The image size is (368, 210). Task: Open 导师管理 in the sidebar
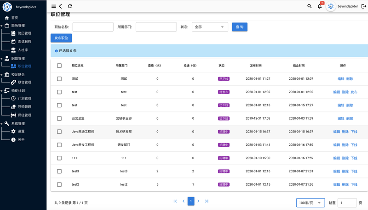point(24,107)
